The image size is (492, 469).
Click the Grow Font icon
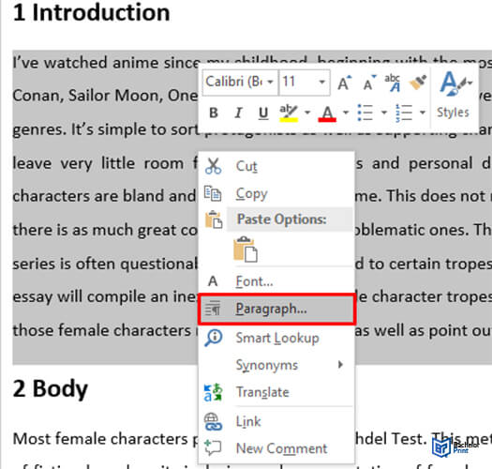(x=345, y=83)
